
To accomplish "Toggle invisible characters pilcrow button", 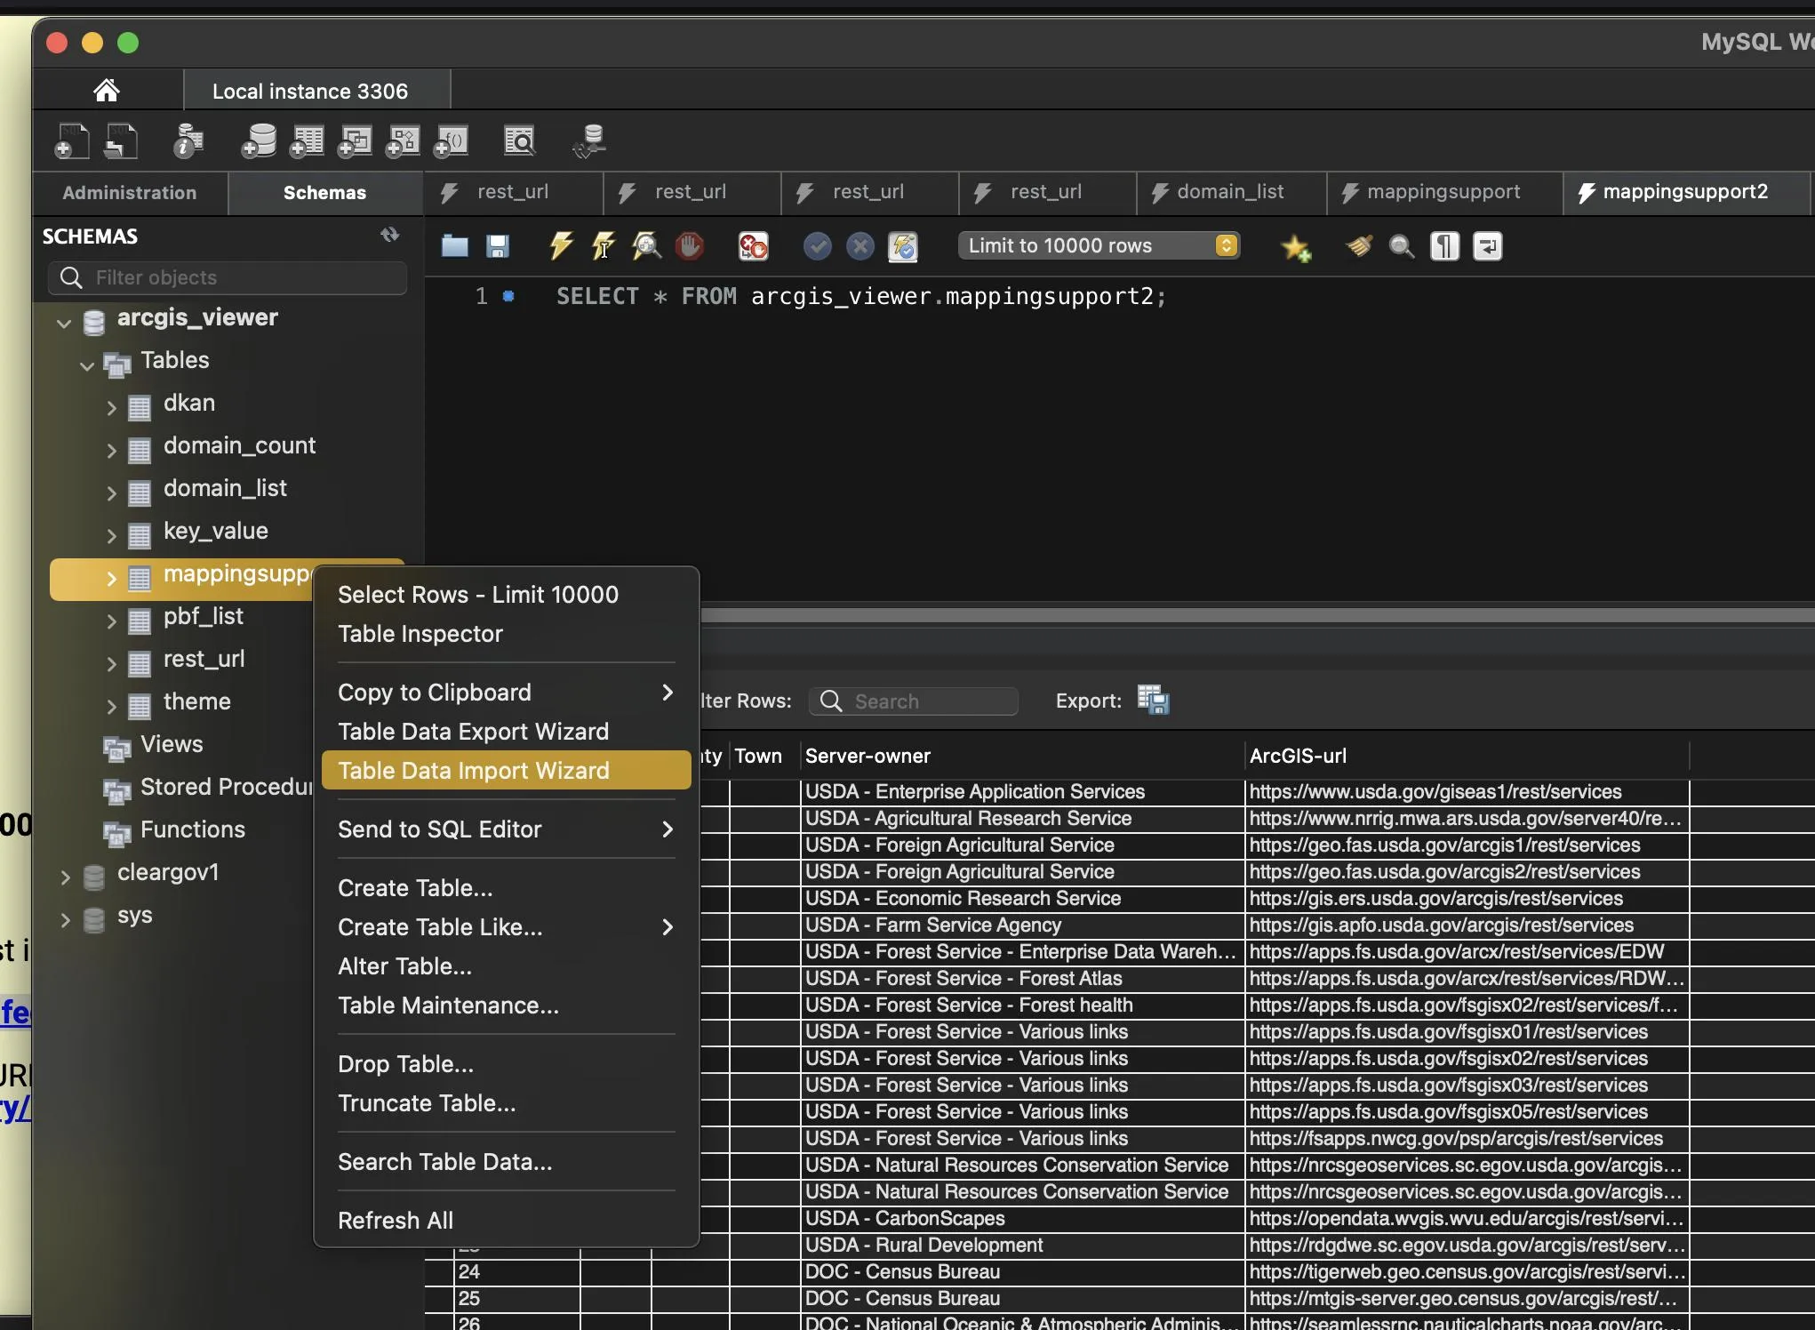I will pos(1444,245).
